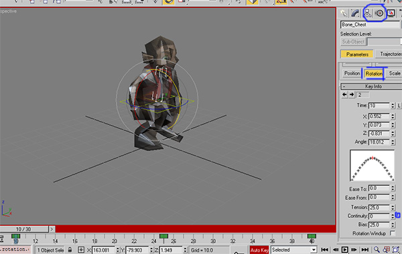
Task: Select the Rotation key info button
Action: coord(374,74)
